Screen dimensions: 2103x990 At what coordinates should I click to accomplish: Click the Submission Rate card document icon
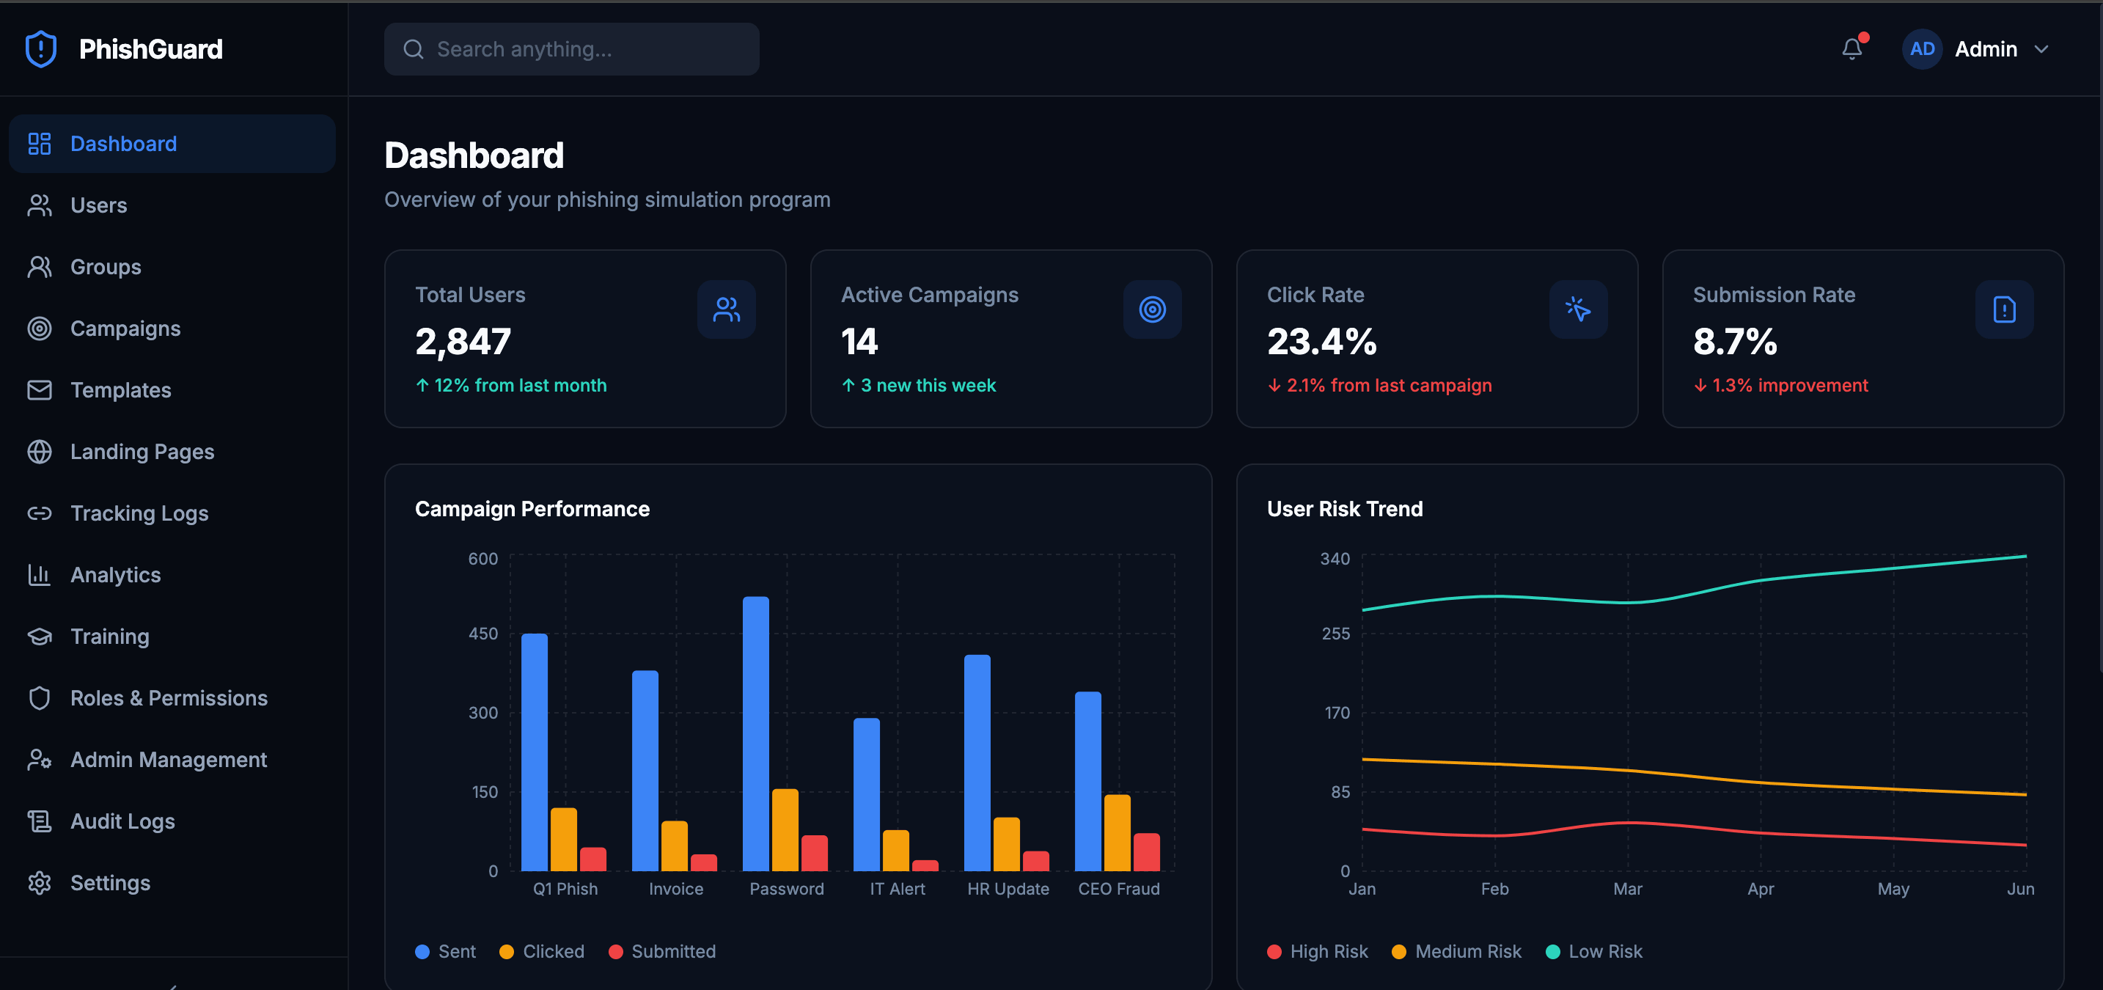(2005, 309)
